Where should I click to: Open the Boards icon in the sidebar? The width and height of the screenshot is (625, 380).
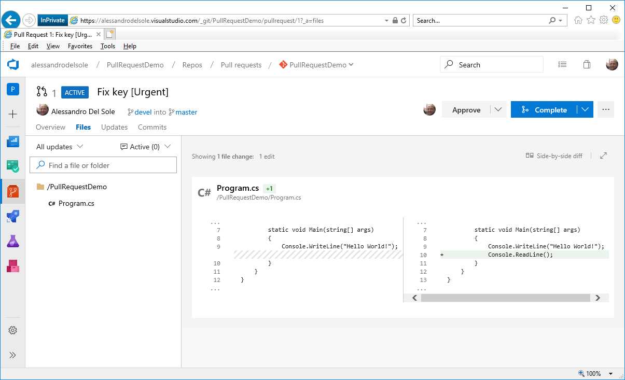tap(12, 165)
